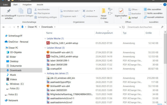Collapse the Letzte Woche (1) group
Viewport: 167px width, 105px height.
[x=45, y=38]
